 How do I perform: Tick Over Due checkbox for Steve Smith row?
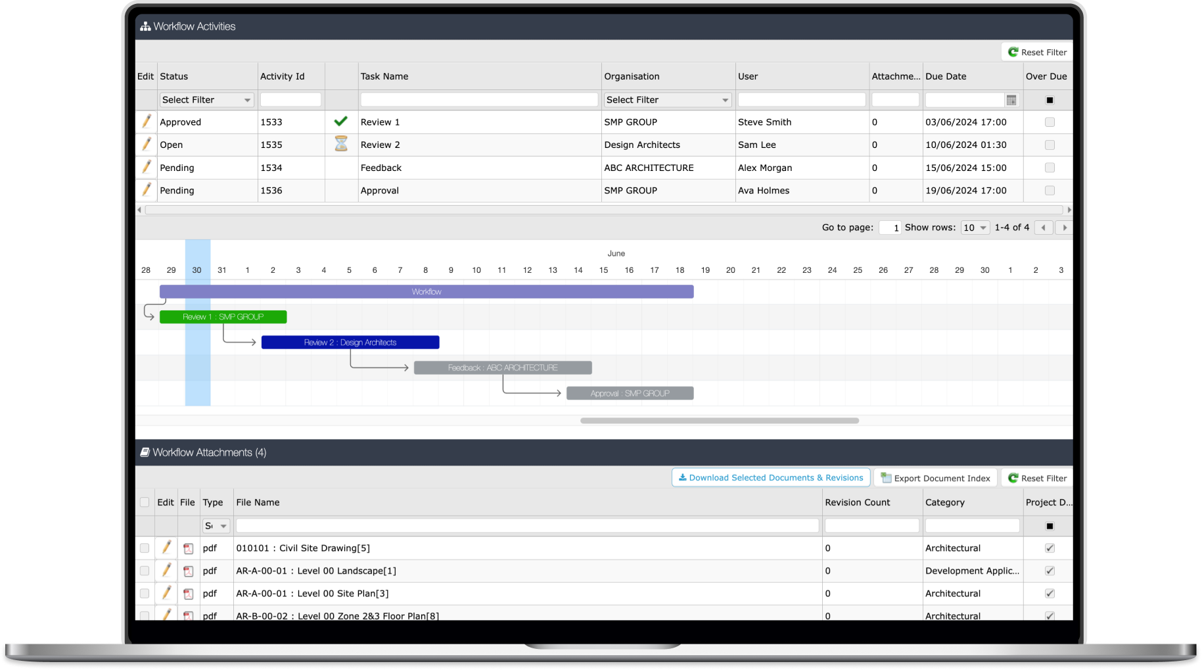coord(1050,122)
